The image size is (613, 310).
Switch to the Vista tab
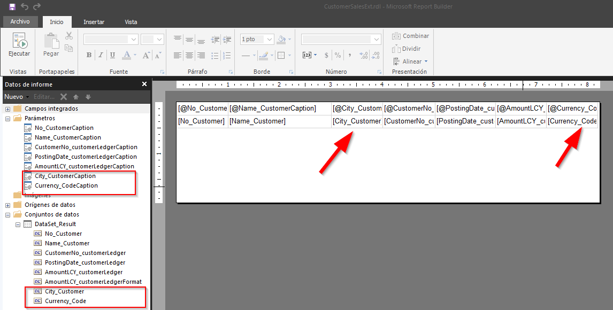131,22
